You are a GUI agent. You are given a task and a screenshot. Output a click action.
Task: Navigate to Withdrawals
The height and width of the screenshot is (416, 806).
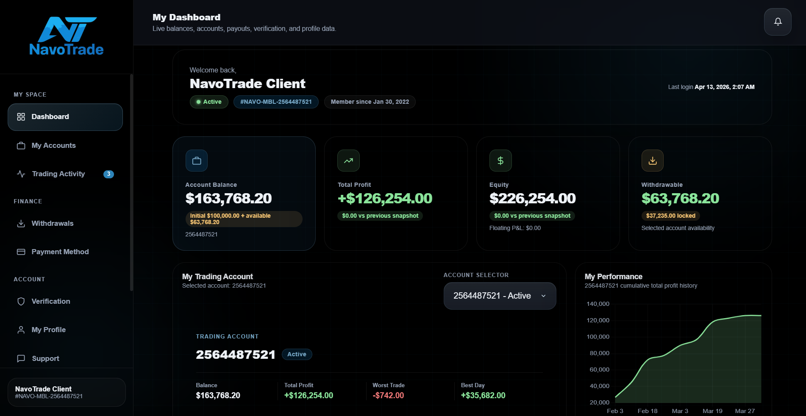[x=65, y=224]
